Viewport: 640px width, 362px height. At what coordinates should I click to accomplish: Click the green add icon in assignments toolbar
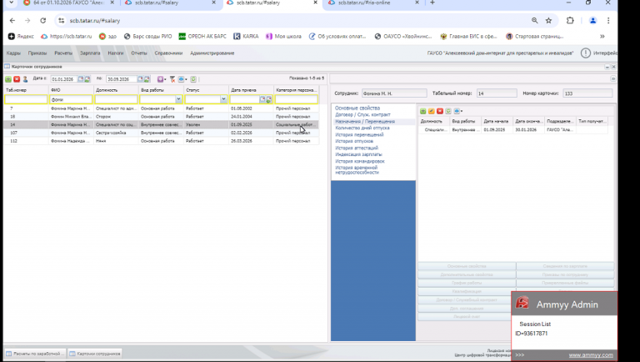[422, 111]
